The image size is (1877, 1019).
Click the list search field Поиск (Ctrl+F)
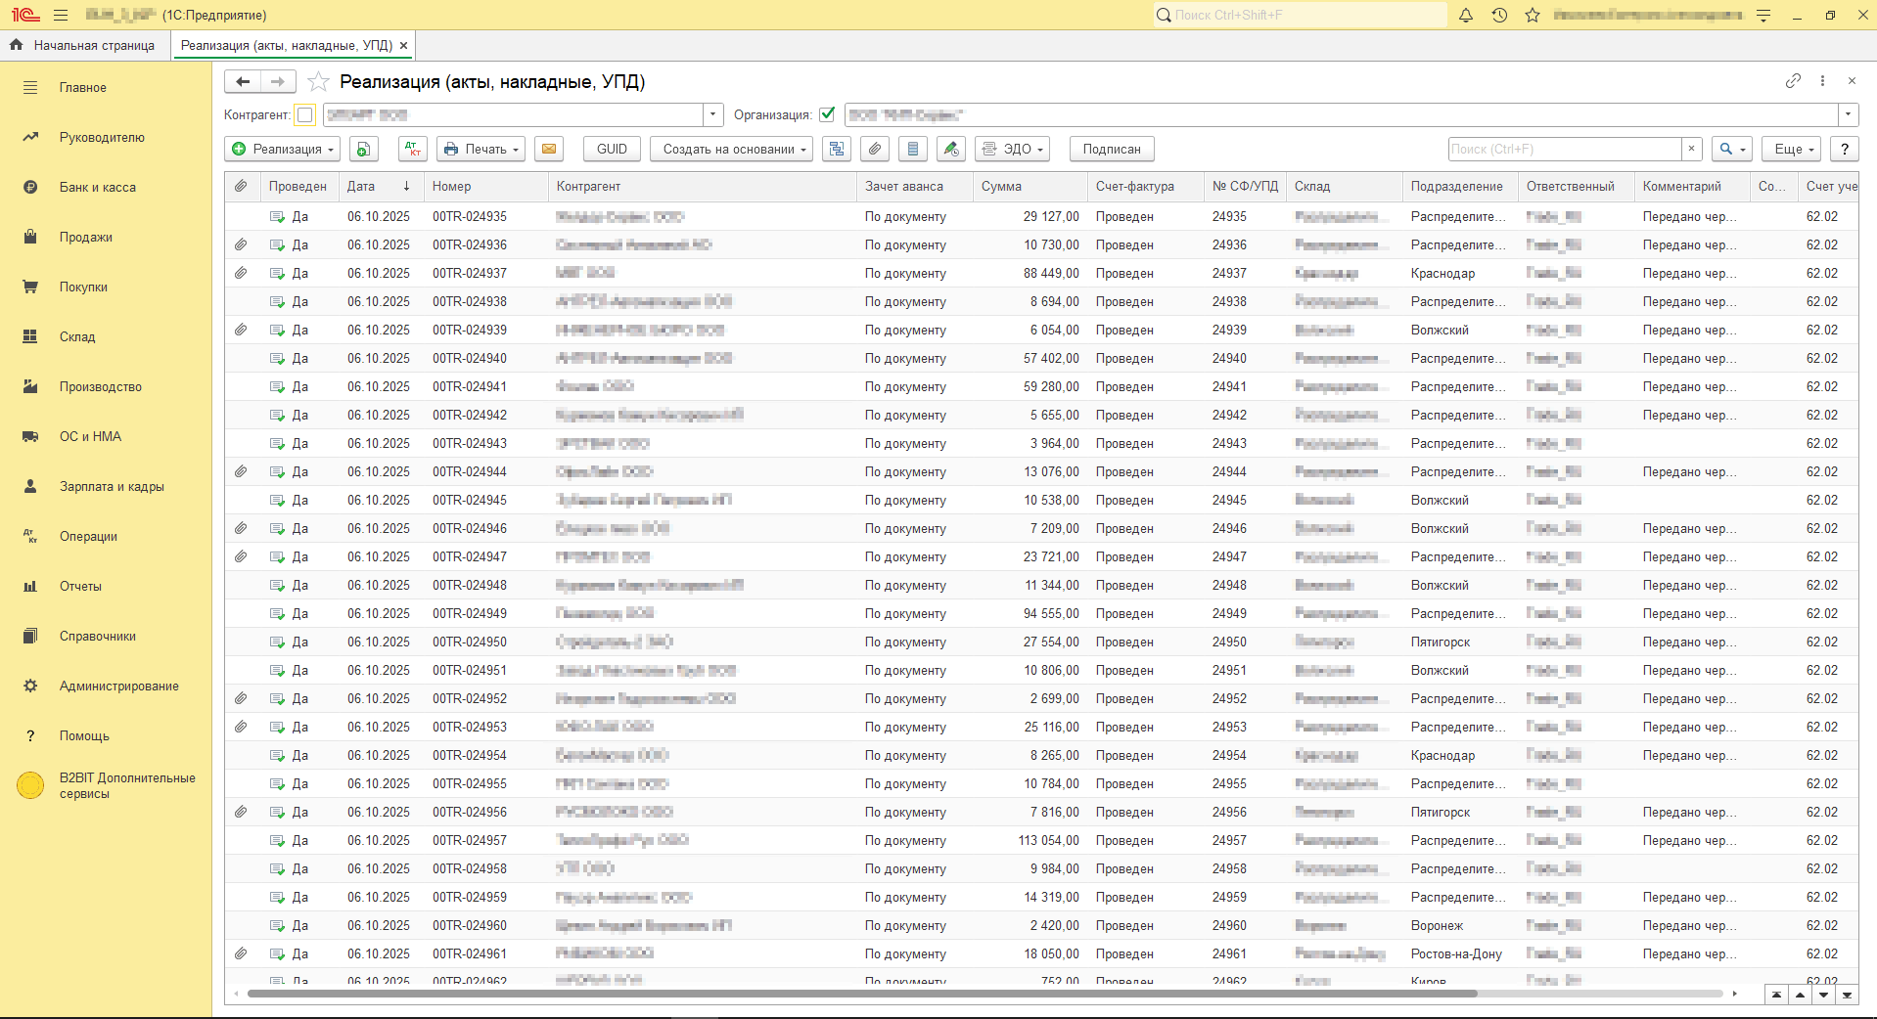1564,149
